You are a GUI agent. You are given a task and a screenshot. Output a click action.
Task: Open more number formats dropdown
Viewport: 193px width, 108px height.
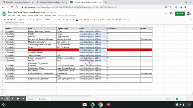click(x=41, y=19)
